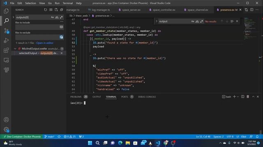Open the Manage gear icon
This screenshot has height=147, width=263.
(6, 129)
